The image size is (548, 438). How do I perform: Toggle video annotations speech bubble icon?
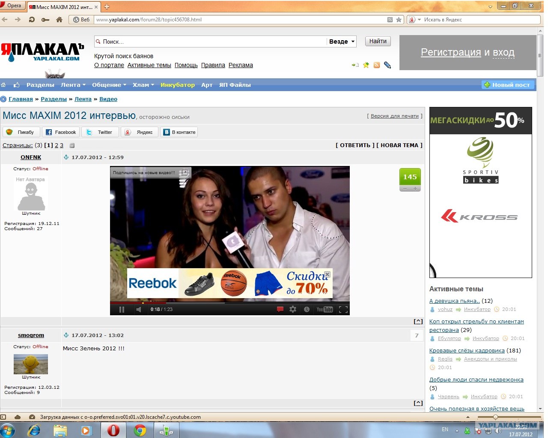(280, 309)
